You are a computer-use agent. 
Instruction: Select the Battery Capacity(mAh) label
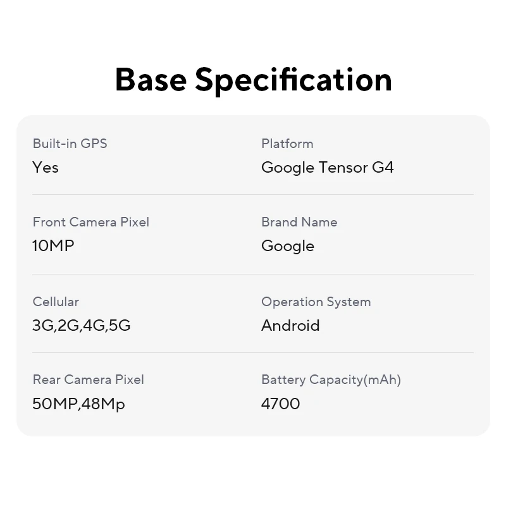coord(331,379)
